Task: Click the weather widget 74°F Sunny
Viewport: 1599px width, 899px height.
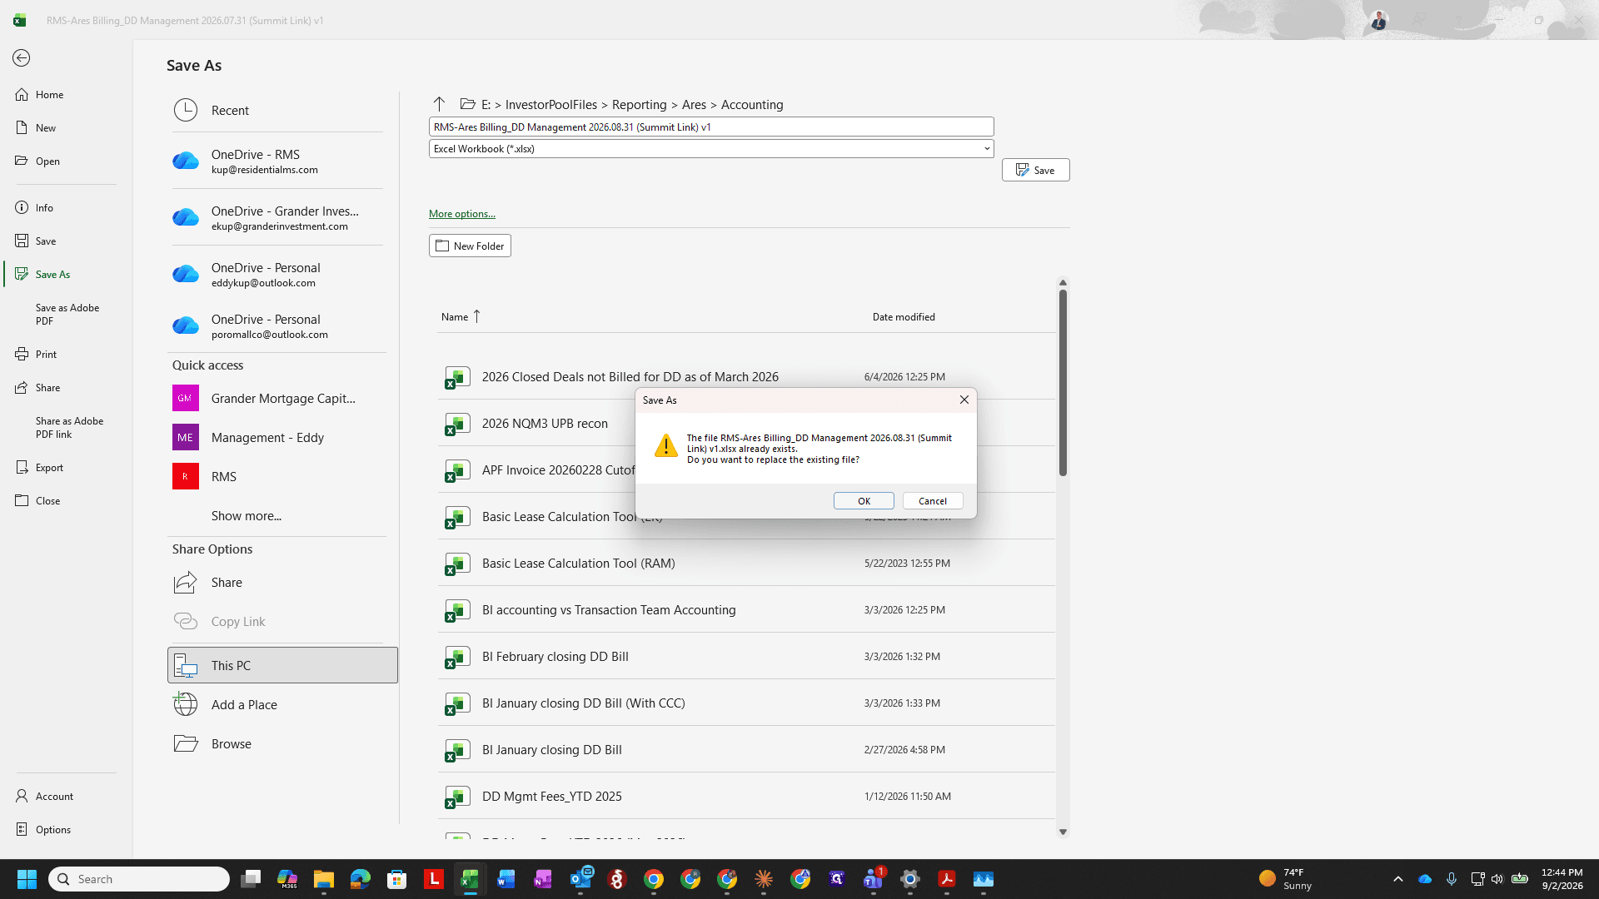Action: coord(1287,879)
